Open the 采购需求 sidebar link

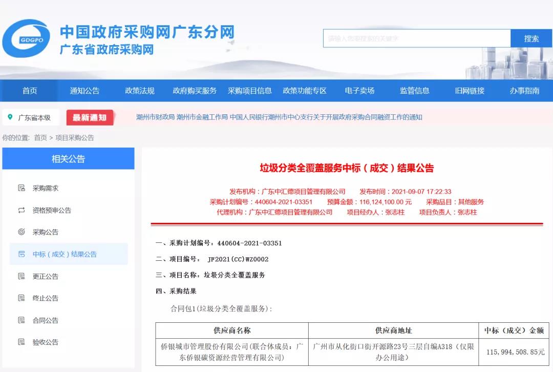coord(46,188)
